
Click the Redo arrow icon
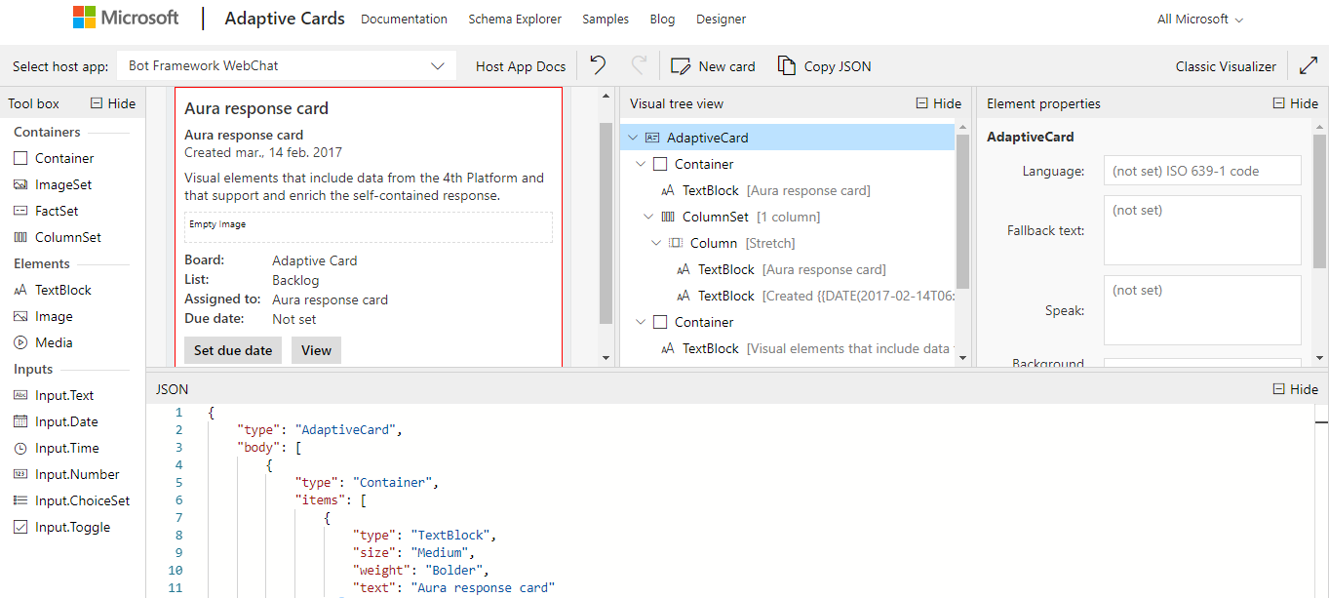[x=640, y=65]
